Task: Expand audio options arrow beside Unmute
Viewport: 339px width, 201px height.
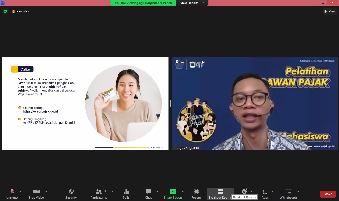Action: tap(20, 192)
